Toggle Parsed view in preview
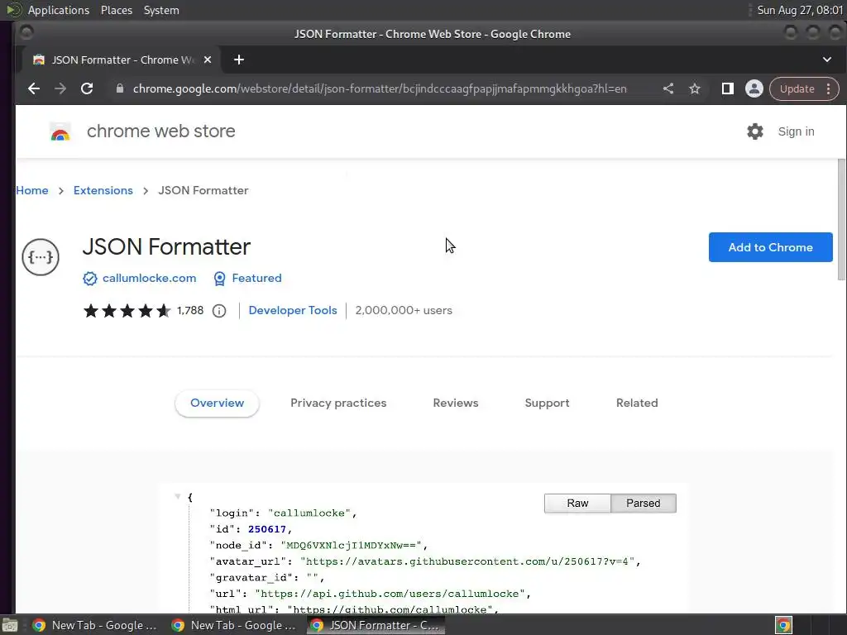Screen dimensions: 847x635 [643, 504]
